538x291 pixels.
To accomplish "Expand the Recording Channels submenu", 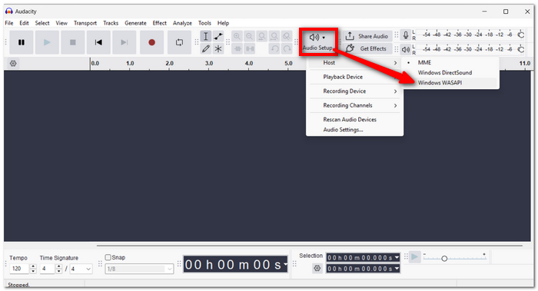I will [354, 105].
